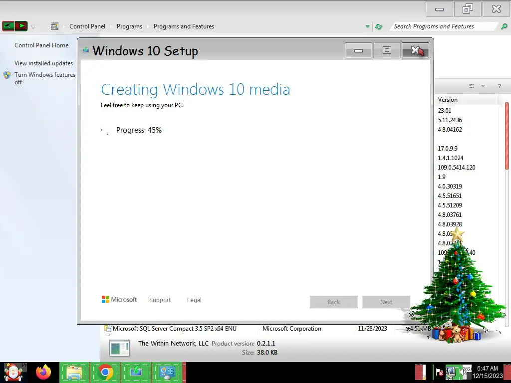Select version entry 1.4.1.1024
Viewport: 511px width, 383px height.
451,158
